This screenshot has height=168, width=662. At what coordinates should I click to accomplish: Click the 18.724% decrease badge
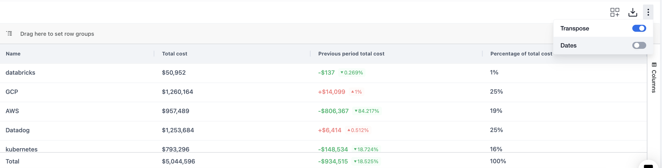coord(366,149)
